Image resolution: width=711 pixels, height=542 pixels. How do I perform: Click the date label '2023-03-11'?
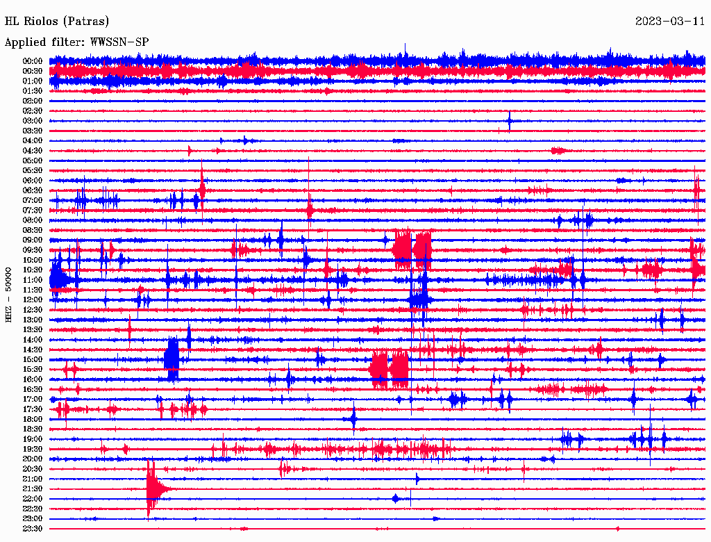click(x=670, y=22)
